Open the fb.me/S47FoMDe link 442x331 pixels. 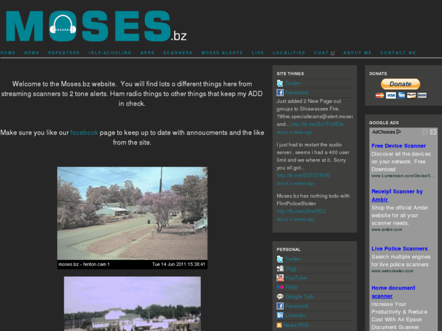[x=317, y=125]
